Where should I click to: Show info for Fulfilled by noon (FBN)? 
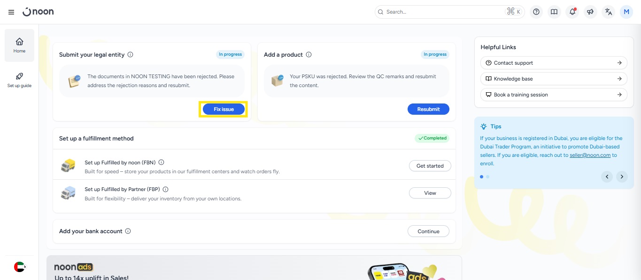tap(162, 162)
